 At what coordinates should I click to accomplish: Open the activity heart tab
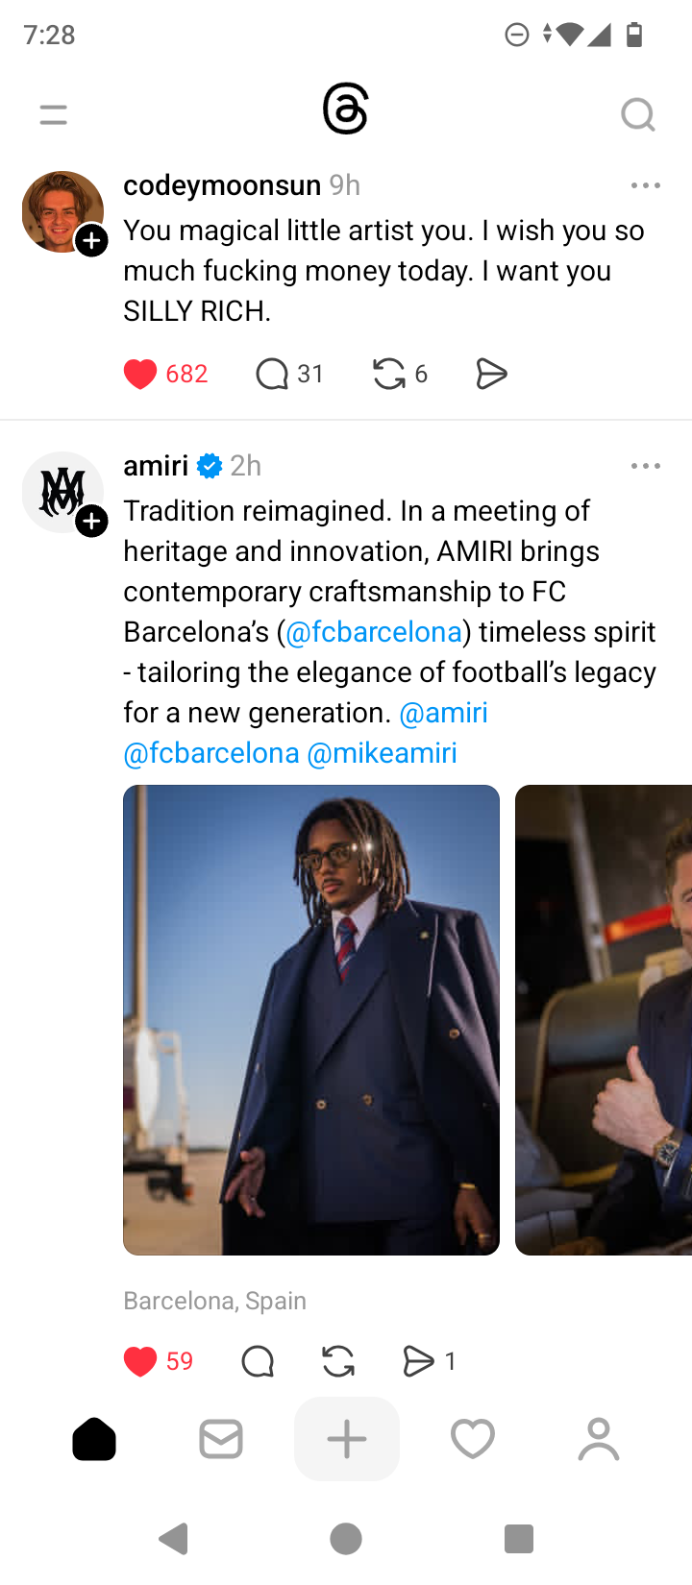tap(473, 1439)
